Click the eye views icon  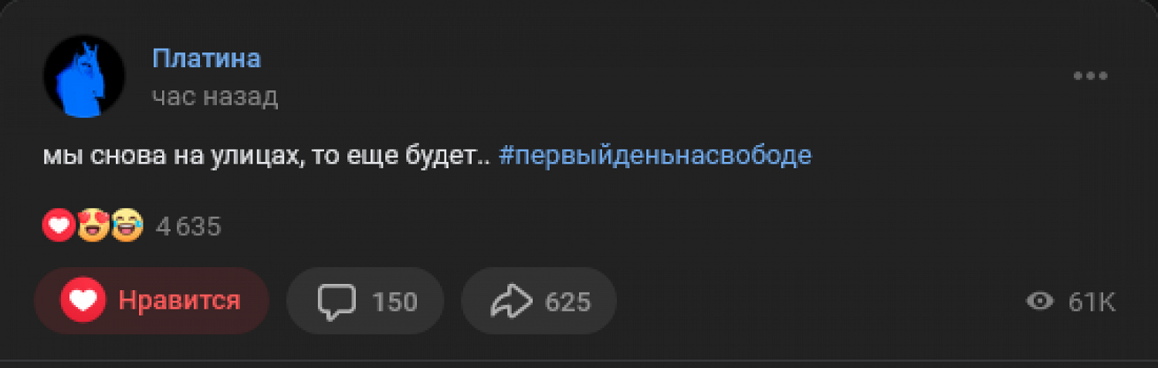tap(1040, 302)
